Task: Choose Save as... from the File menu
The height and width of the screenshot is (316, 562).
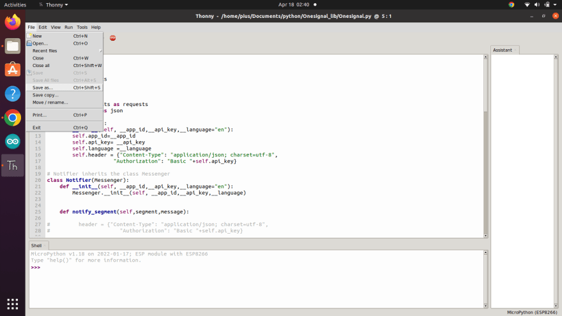Action: pos(65,87)
